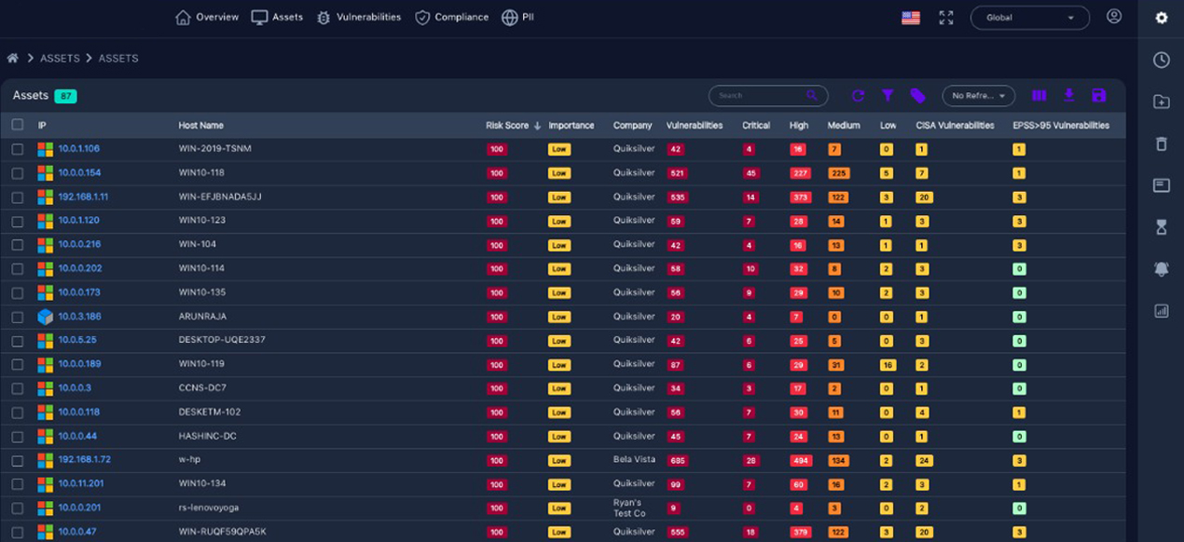Image resolution: width=1184 pixels, height=542 pixels.
Task: Tick the select-all checkbox in table header
Action: [18, 125]
